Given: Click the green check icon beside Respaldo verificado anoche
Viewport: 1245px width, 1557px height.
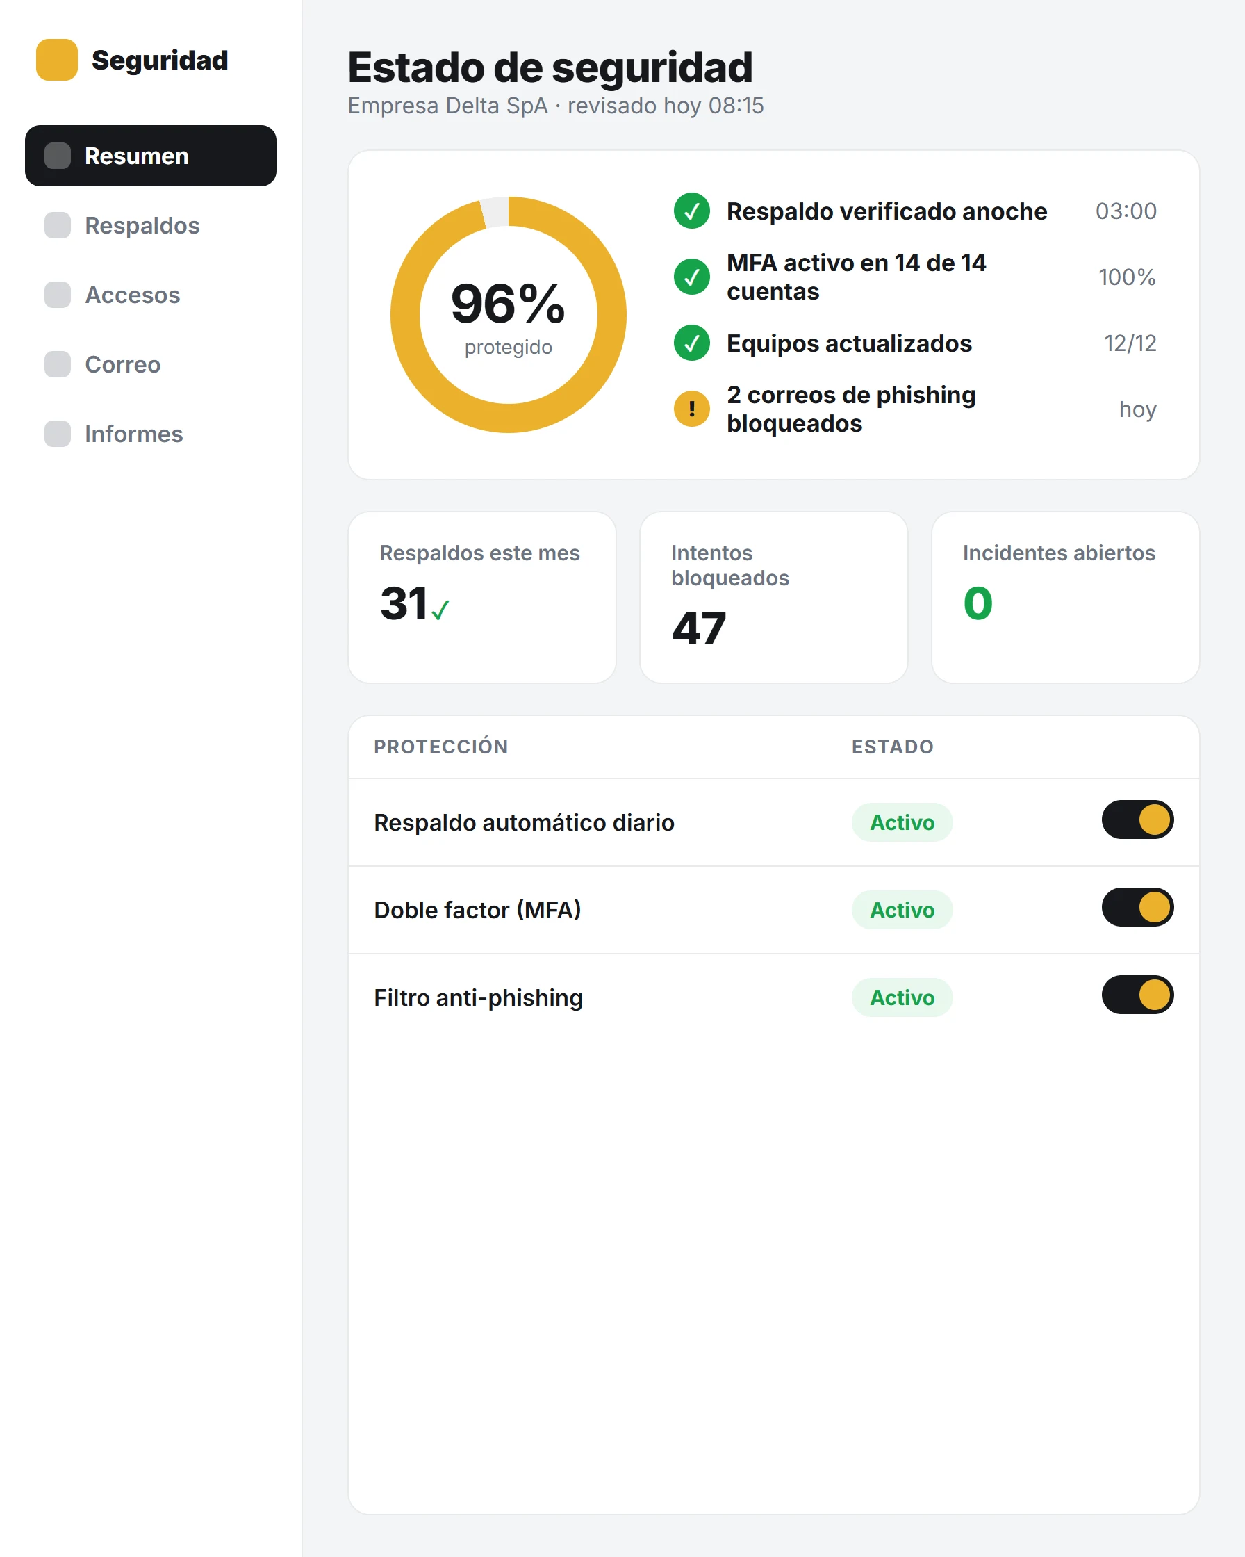Looking at the screenshot, I should (x=691, y=211).
